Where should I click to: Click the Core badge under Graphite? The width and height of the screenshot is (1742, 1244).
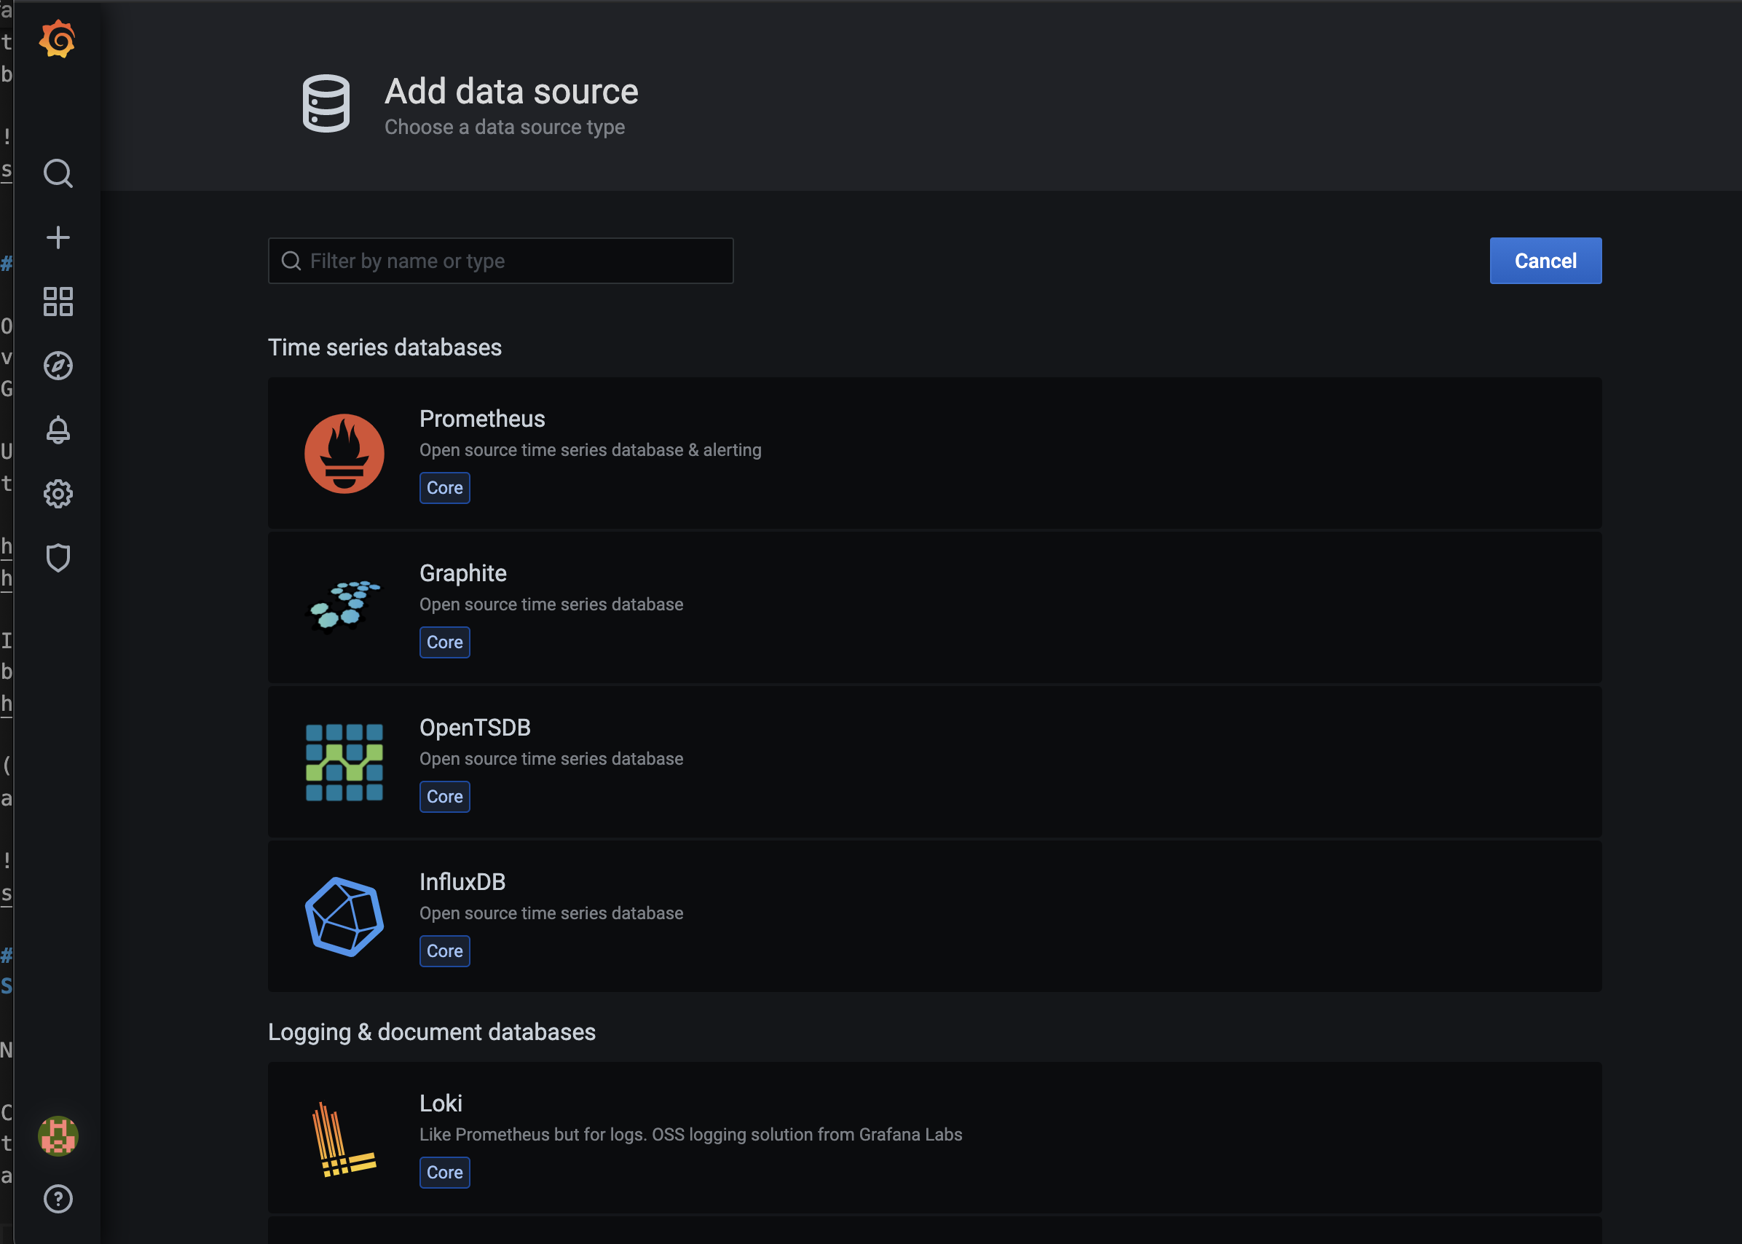click(444, 642)
